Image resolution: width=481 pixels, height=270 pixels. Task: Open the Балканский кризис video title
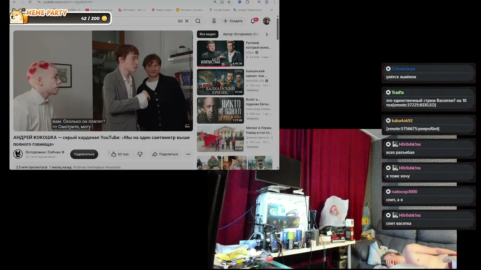pos(257,73)
